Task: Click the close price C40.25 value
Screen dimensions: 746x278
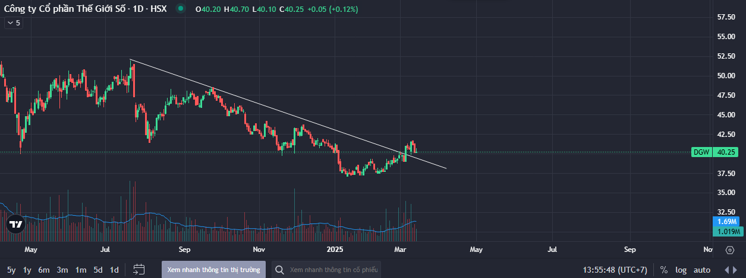Action: (291, 9)
